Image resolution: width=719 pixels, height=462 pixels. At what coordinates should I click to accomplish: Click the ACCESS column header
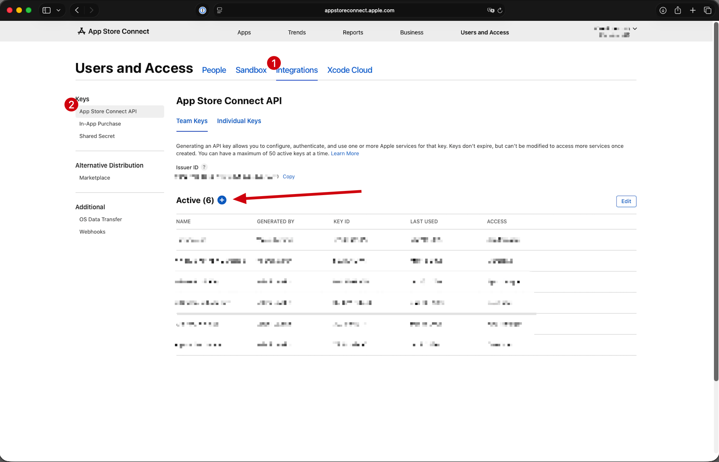(496, 222)
